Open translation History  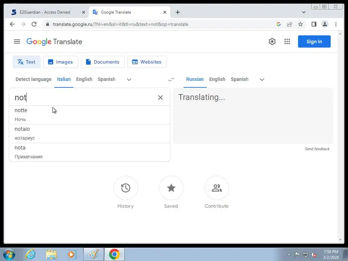[x=126, y=188]
